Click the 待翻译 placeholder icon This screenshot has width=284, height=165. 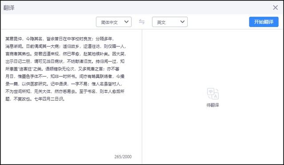coord(213,94)
